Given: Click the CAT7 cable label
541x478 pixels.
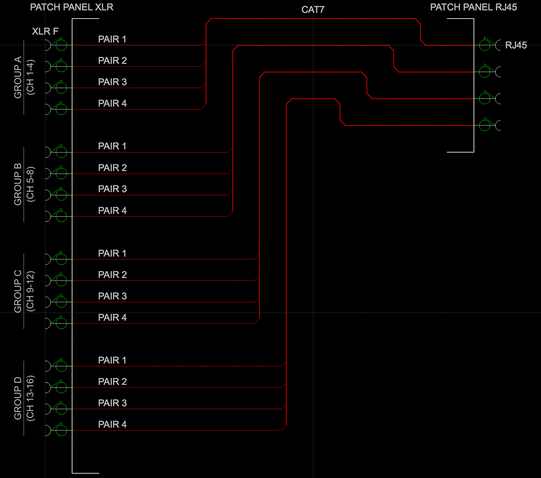Looking at the screenshot, I should [x=313, y=10].
